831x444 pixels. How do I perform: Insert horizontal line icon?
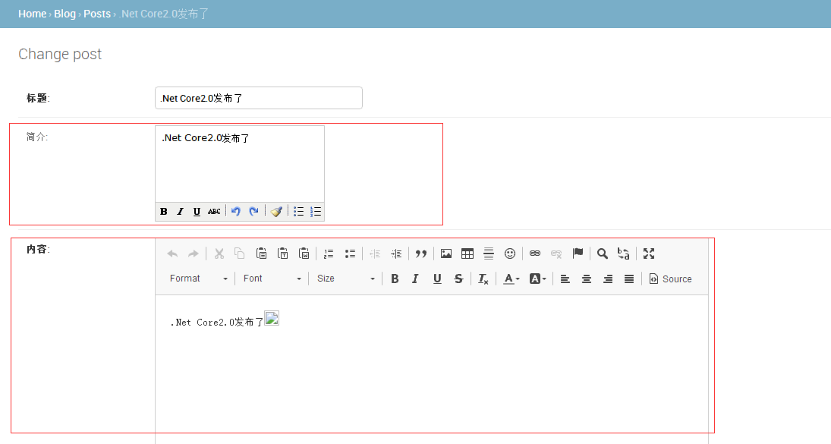(x=489, y=253)
